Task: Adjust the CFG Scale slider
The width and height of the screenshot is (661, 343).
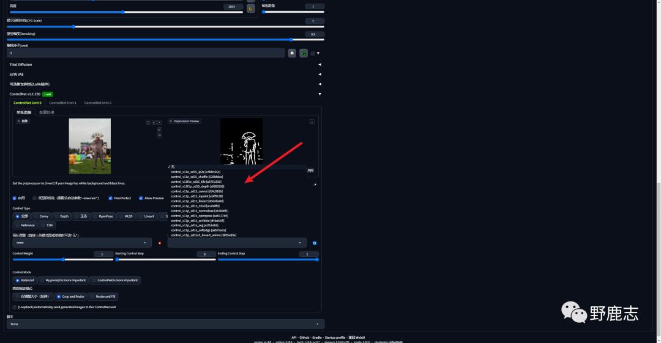Action: (x=165, y=26)
